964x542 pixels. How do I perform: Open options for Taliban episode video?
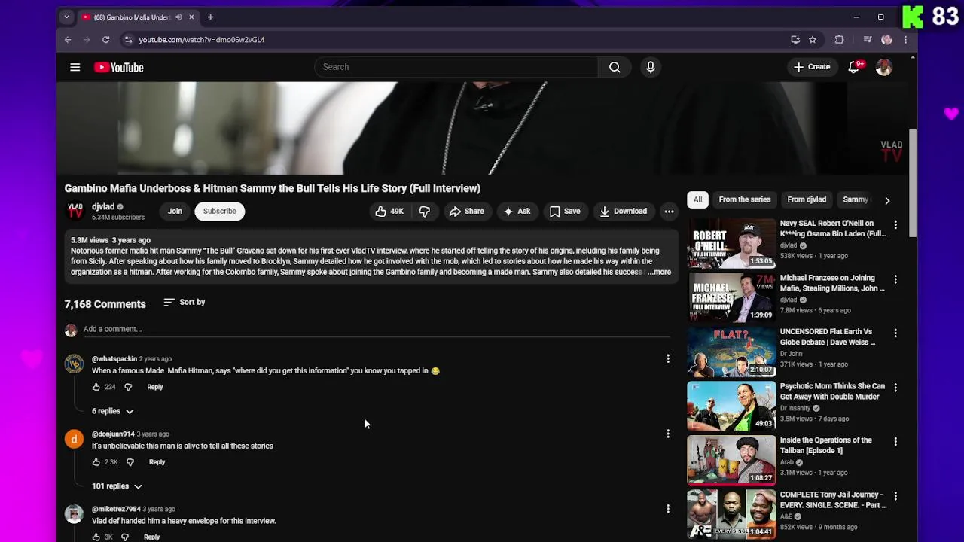tap(895, 441)
